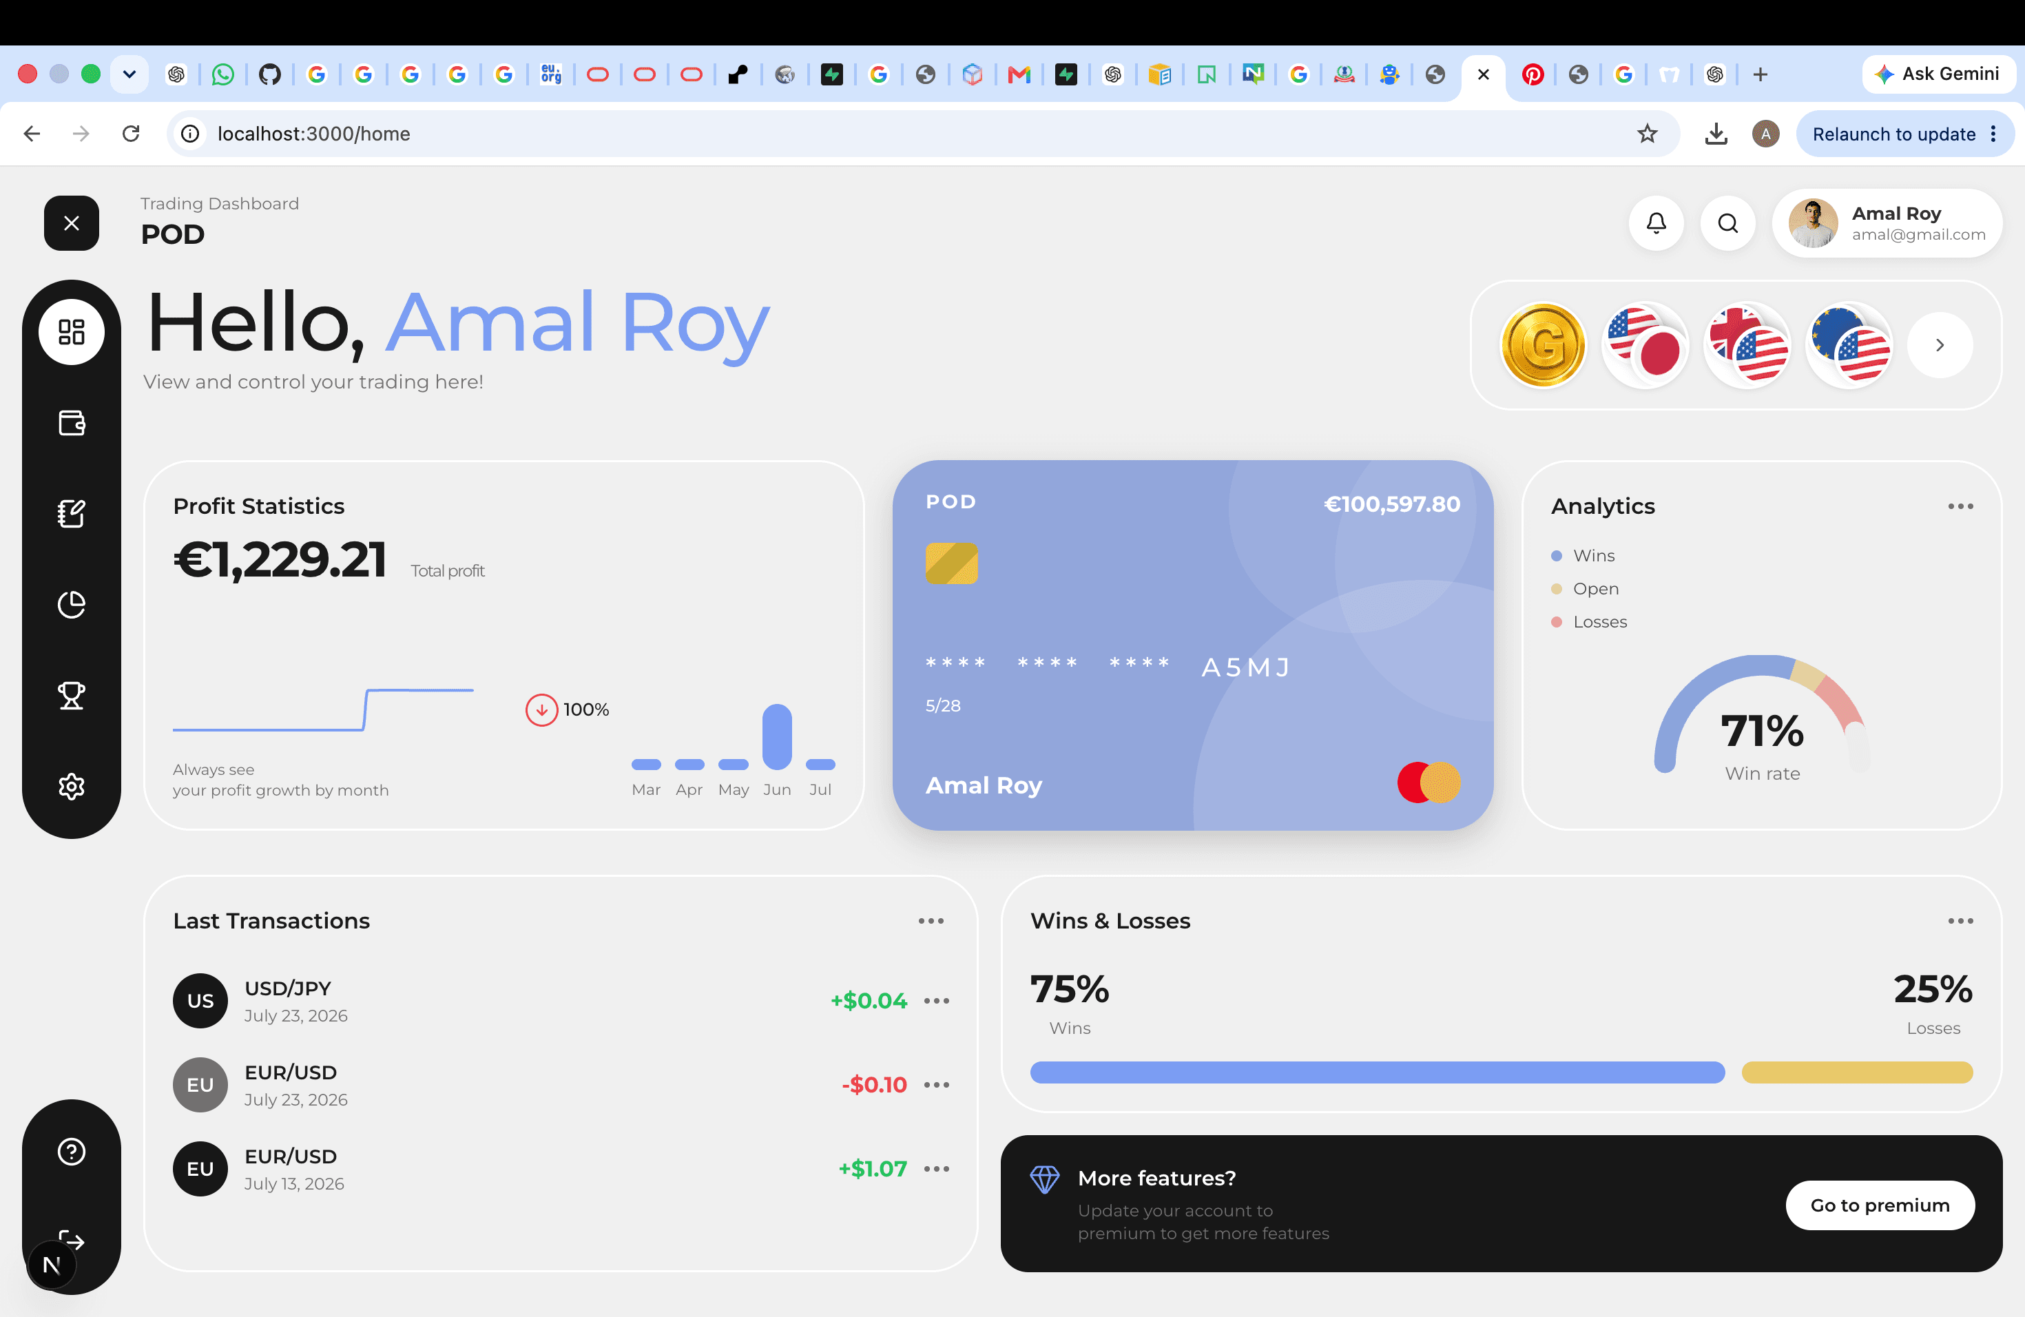
Task: Click the POD credit card
Action: tap(1193, 645)
